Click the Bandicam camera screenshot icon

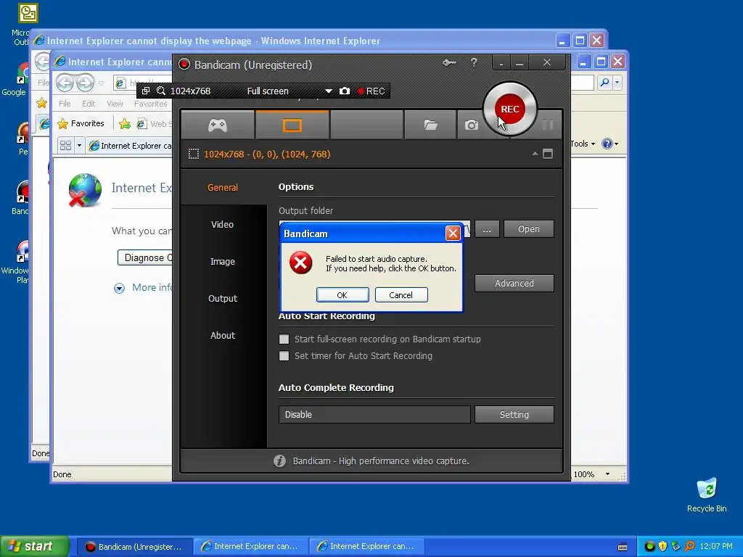(x=471, y=125)
